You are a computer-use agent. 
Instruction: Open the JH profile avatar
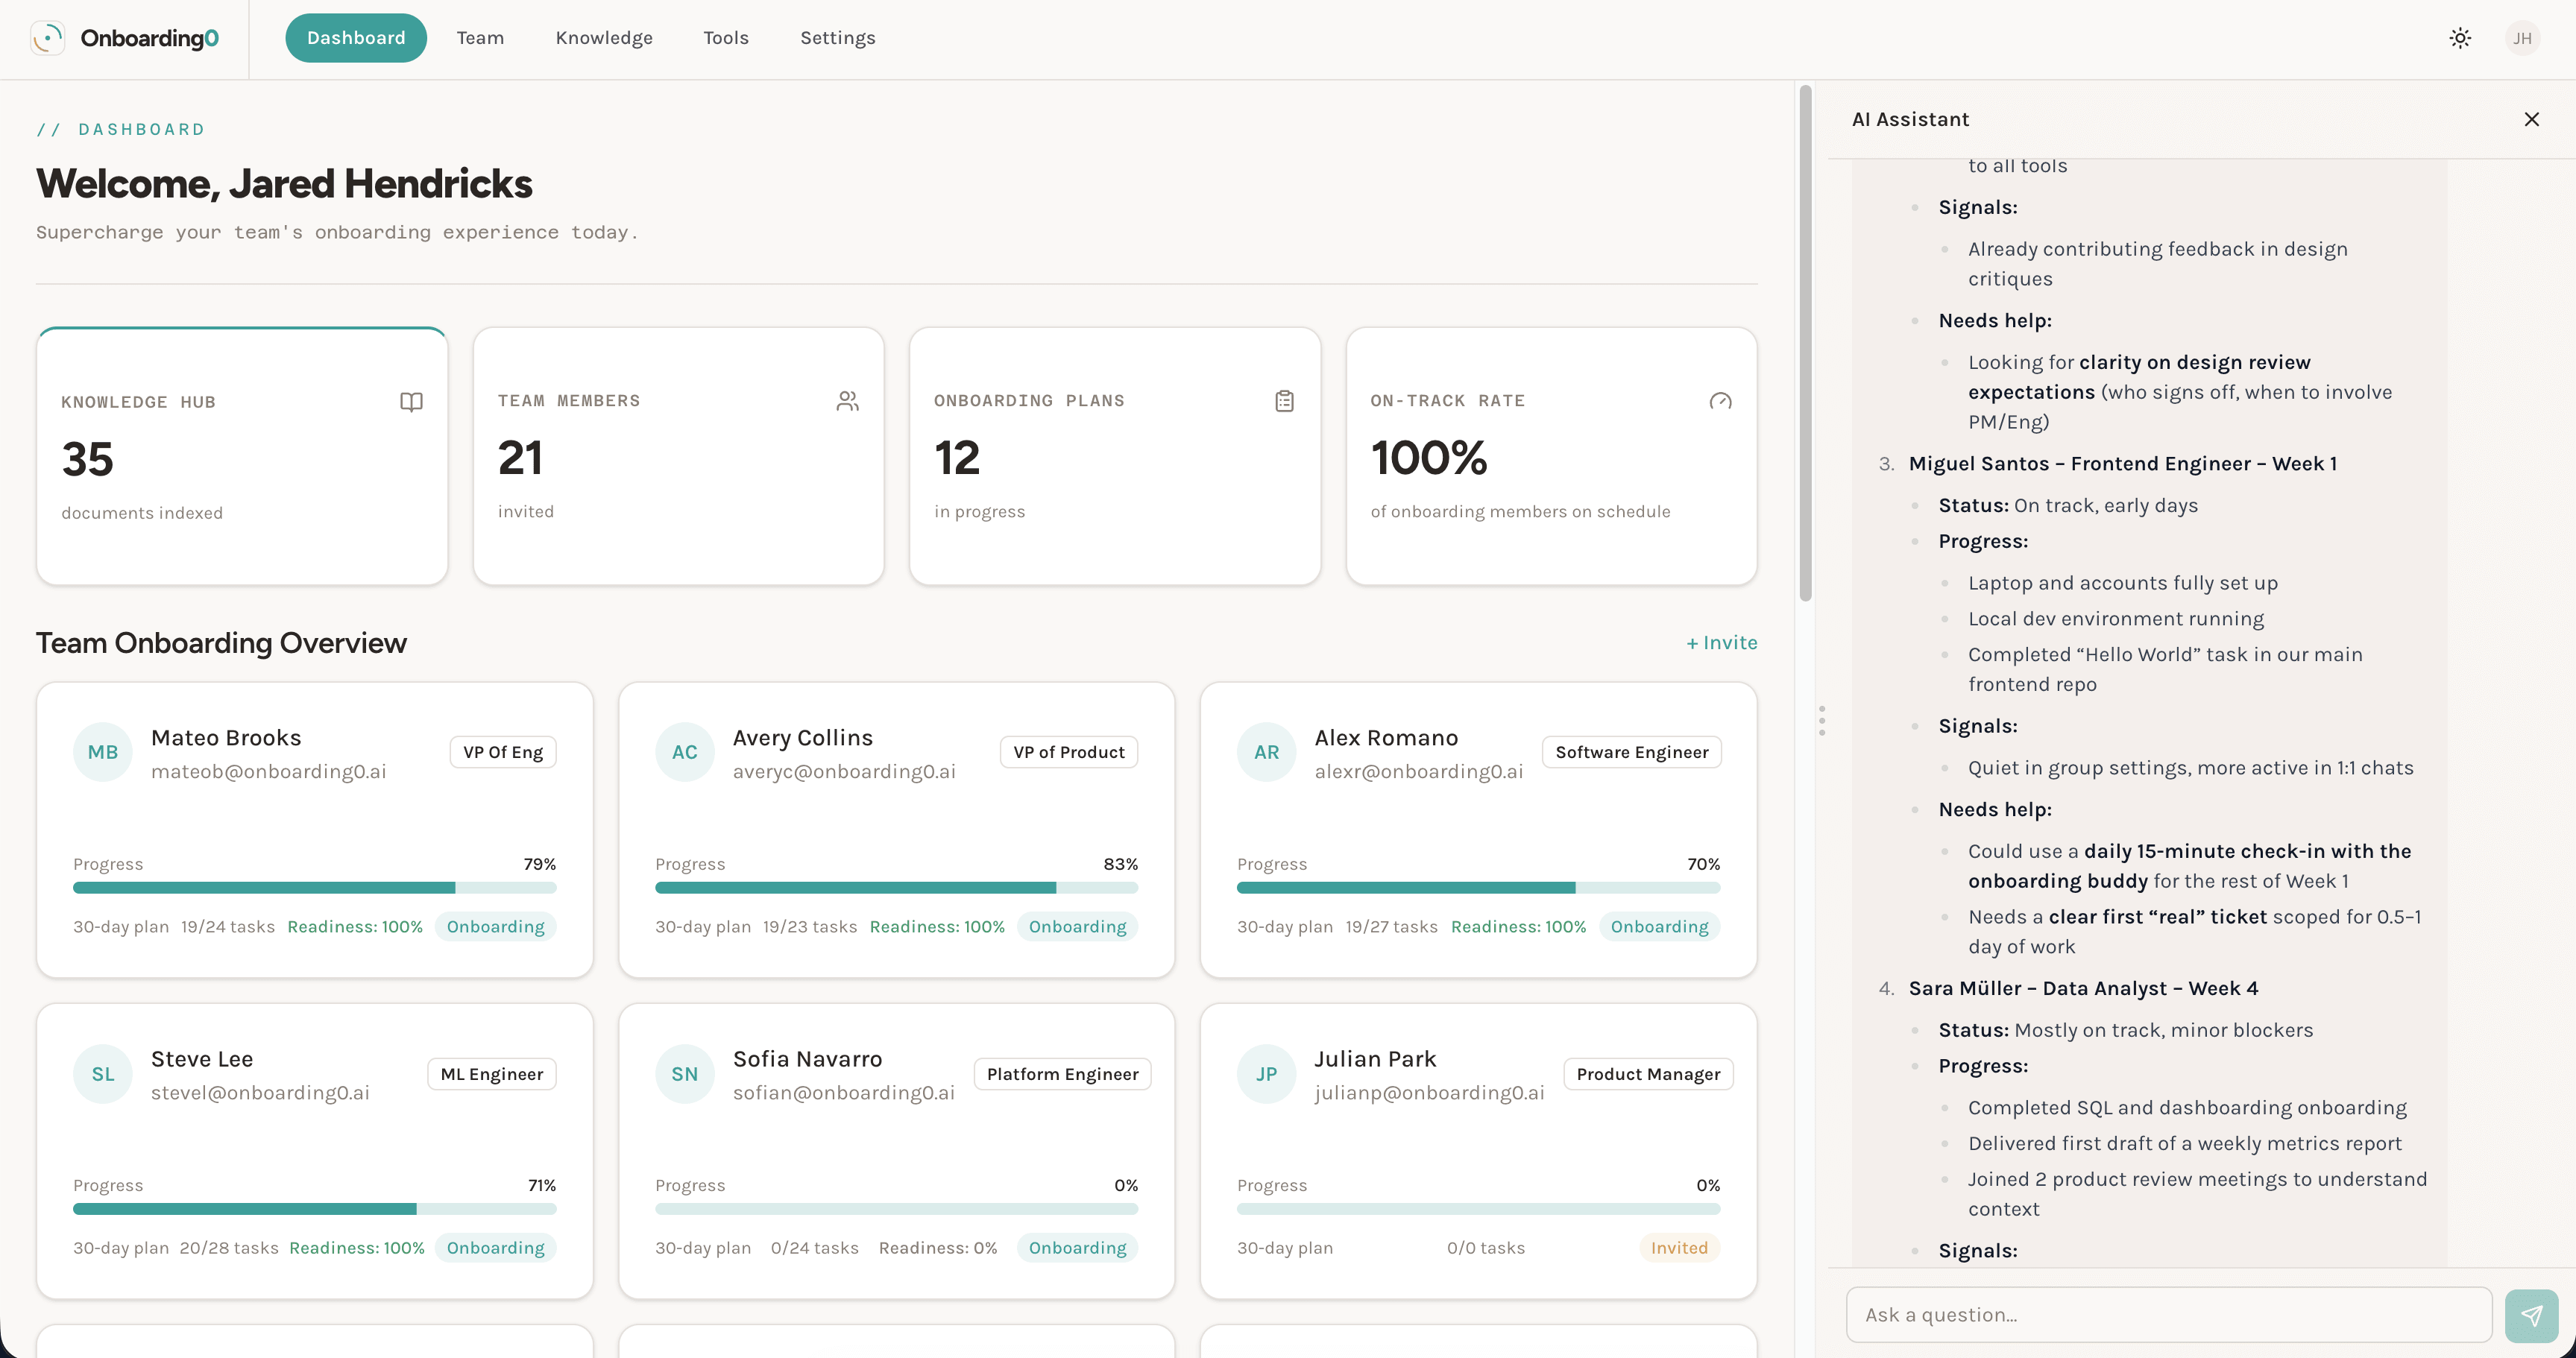2524,38
